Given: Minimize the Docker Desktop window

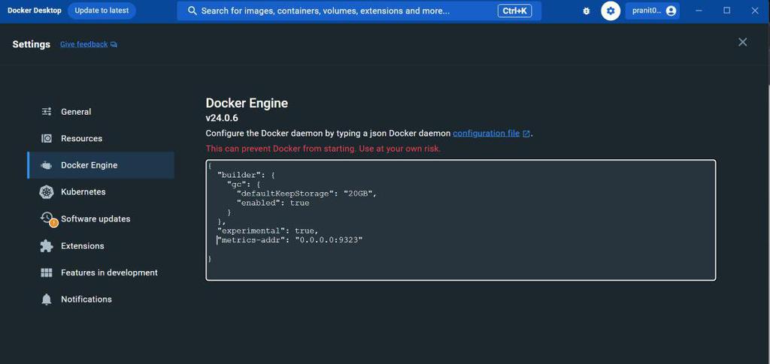Looking at the screenshot, I should [699, 11].
